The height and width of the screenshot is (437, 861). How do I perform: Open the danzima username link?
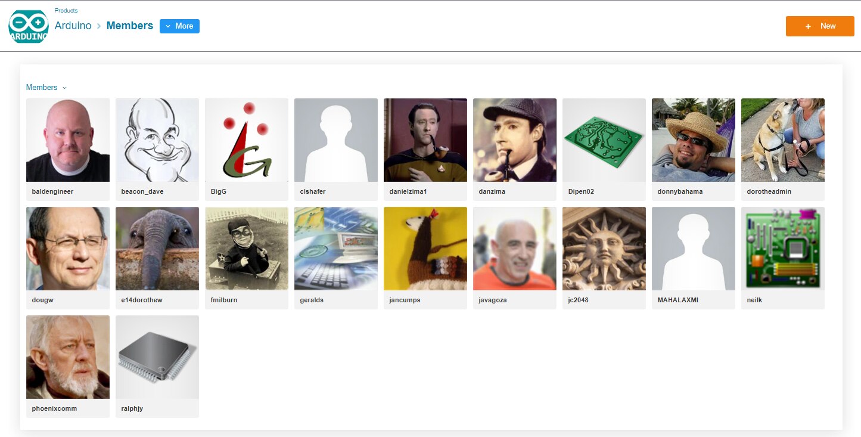492,192
